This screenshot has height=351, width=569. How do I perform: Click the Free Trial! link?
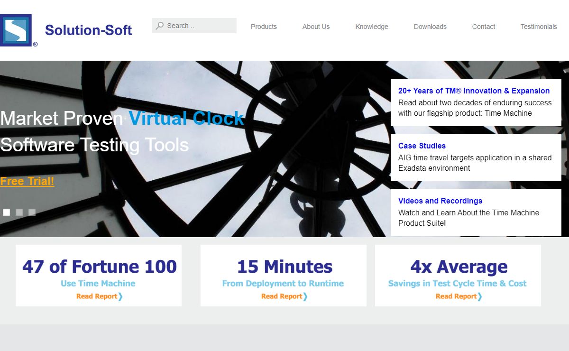[x=27, y=181]
